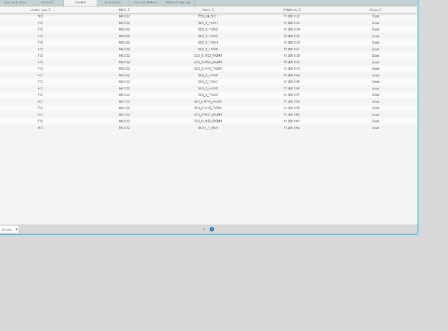Viewport: 448px width, 331px height.
Task: Go to the Lane Status tab
Action: (112, 2)
